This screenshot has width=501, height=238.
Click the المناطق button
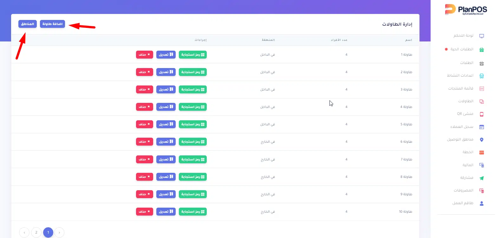tap(28, 24)
